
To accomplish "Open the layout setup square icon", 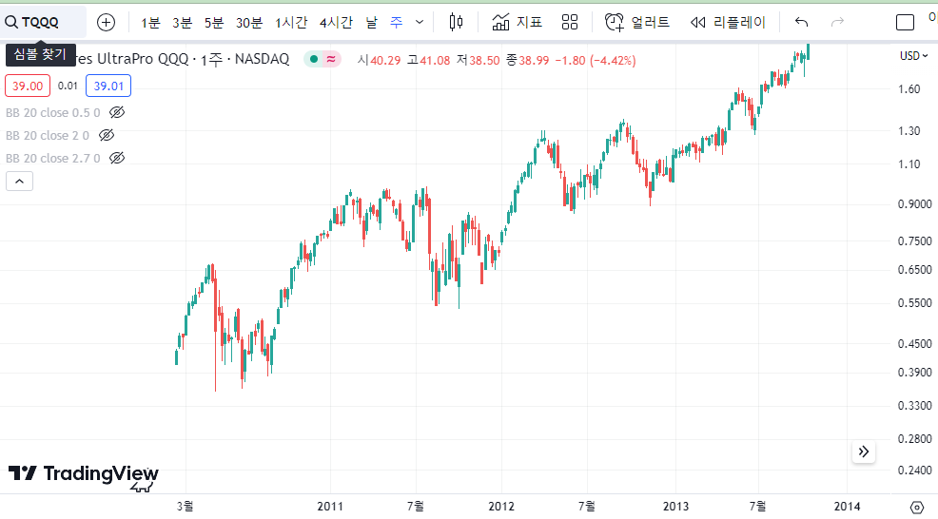I will pyautogui.click(x=905, y=22).
